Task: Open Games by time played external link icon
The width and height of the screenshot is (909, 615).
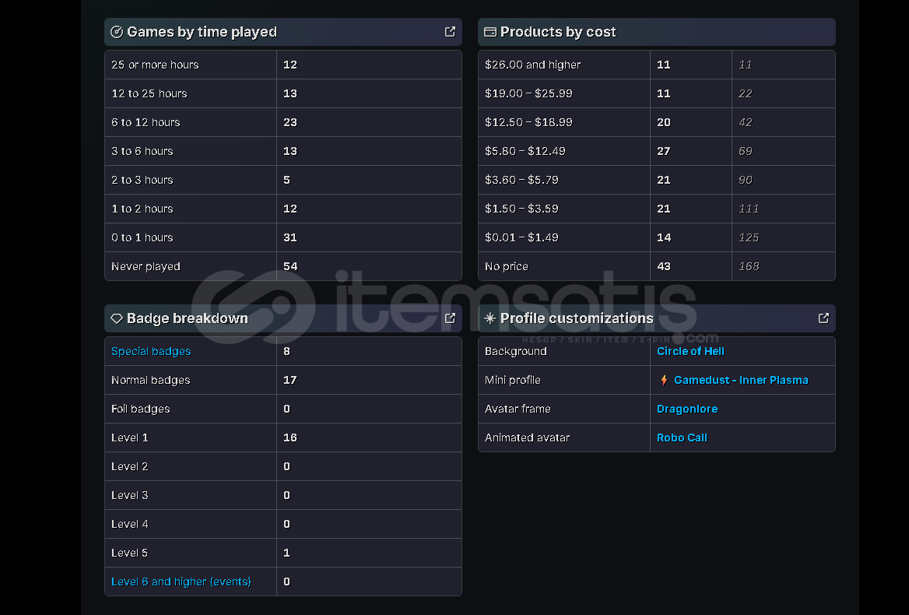Action: [x=450, y=32]
